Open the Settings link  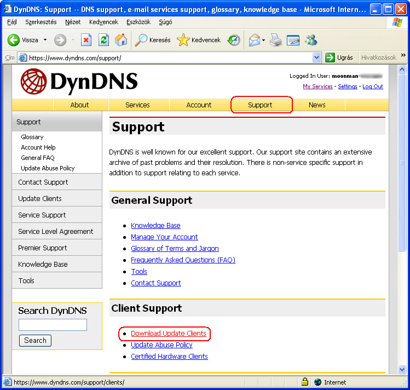pyautogui.click(x=348, y=87)
